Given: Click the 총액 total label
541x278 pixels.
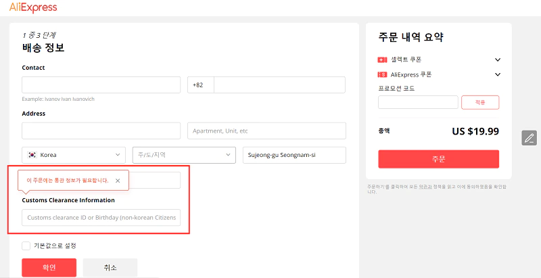Looking at the screenshot, I should click(383, 131).
